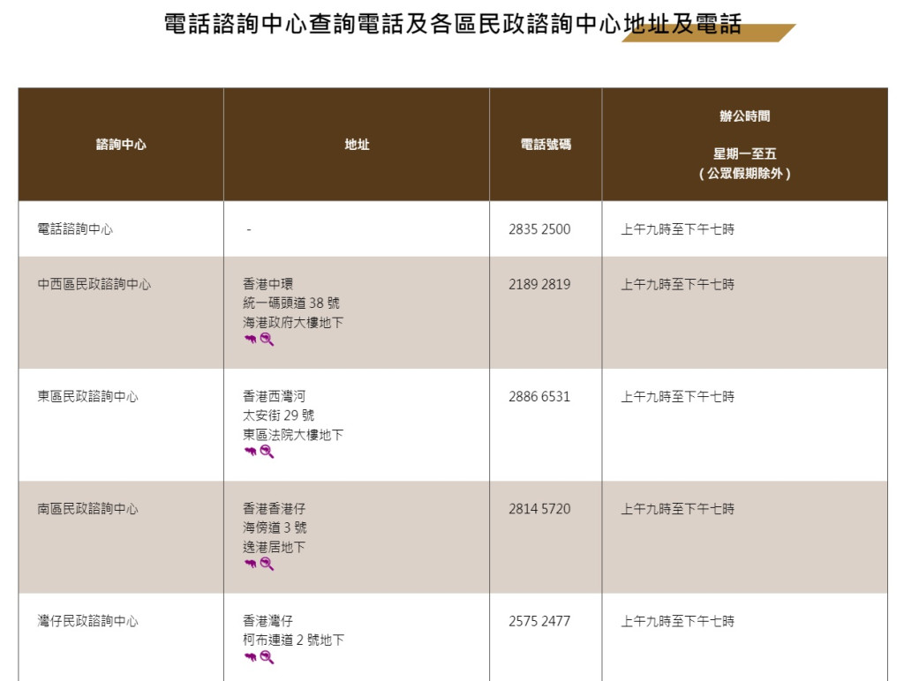Click the 辦公時間 column header
The height and width of the screenshot is (681, 904).
pos(744,116)
